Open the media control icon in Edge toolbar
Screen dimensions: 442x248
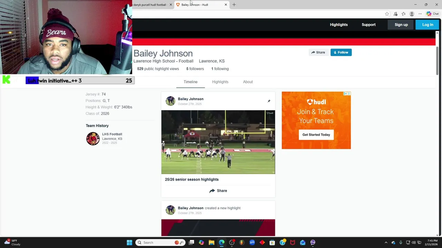click(x=395, y=14)
